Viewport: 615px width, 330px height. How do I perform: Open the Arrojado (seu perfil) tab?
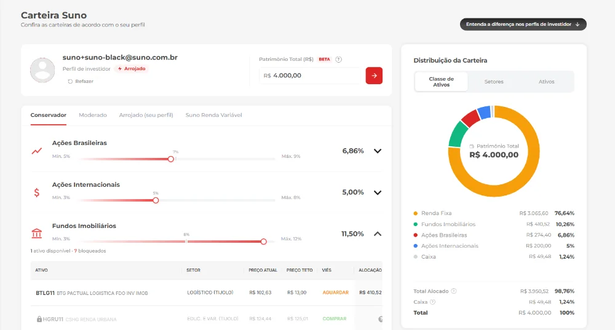146,116
